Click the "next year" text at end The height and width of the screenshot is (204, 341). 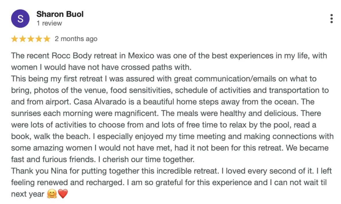pos(27,194)
